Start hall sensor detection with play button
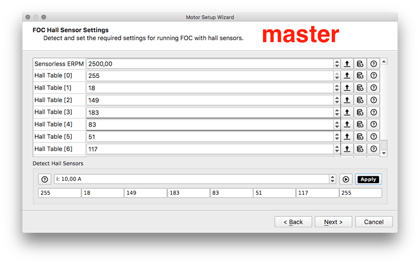This screenshot has width=420, height=264. (346, 179)
